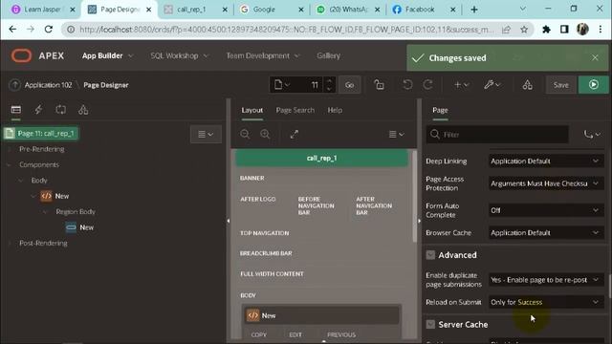Open the Create plus menu
Screen dimensions: 612x344
(461, 85)
